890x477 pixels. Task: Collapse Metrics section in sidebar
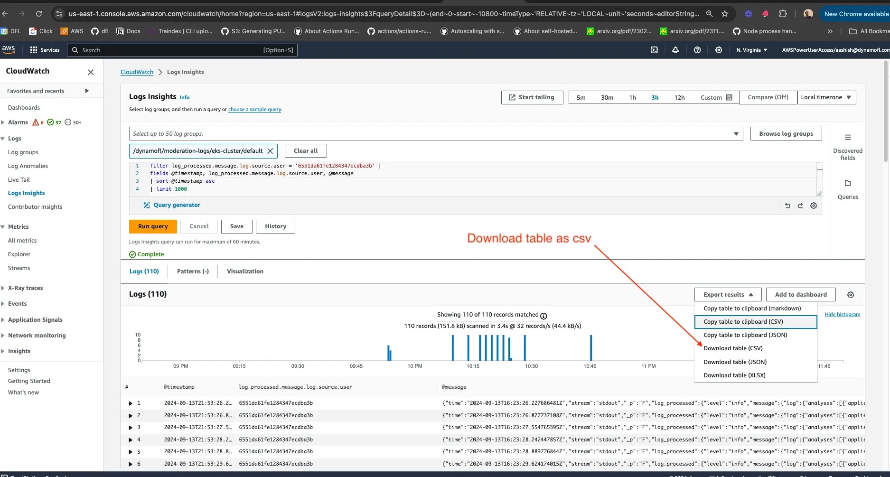coord(3,227)
